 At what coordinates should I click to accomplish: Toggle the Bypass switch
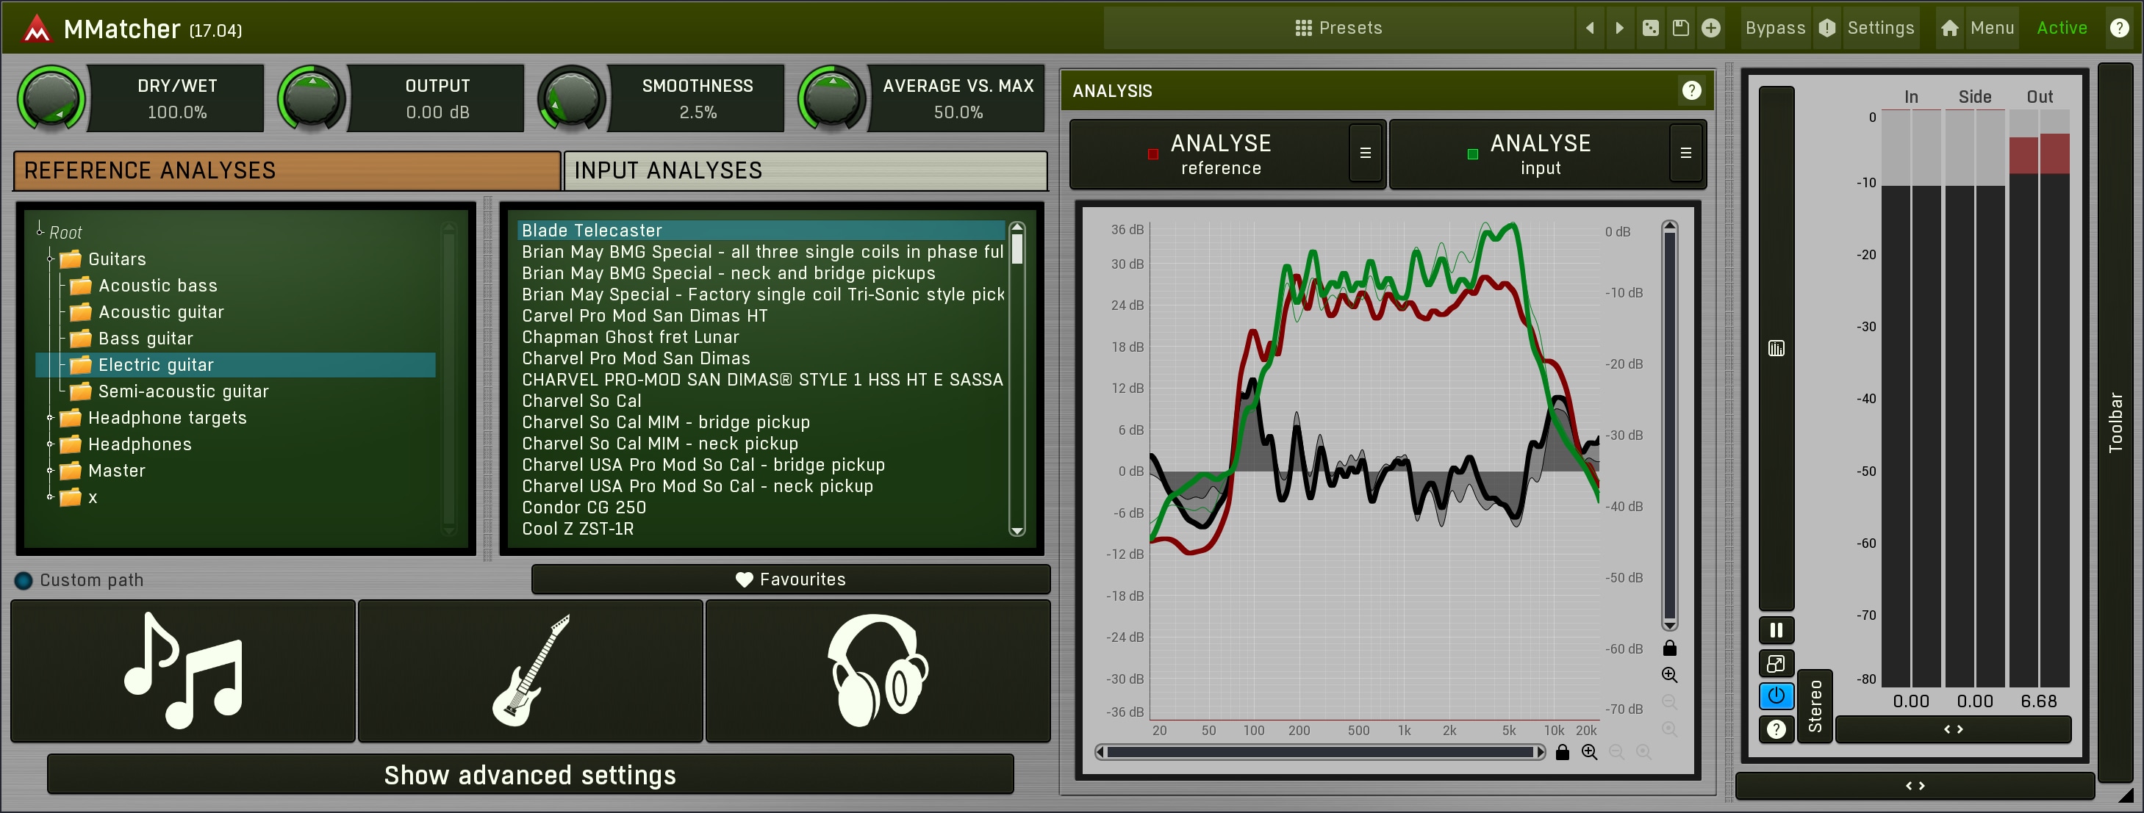click(1774, 28)
